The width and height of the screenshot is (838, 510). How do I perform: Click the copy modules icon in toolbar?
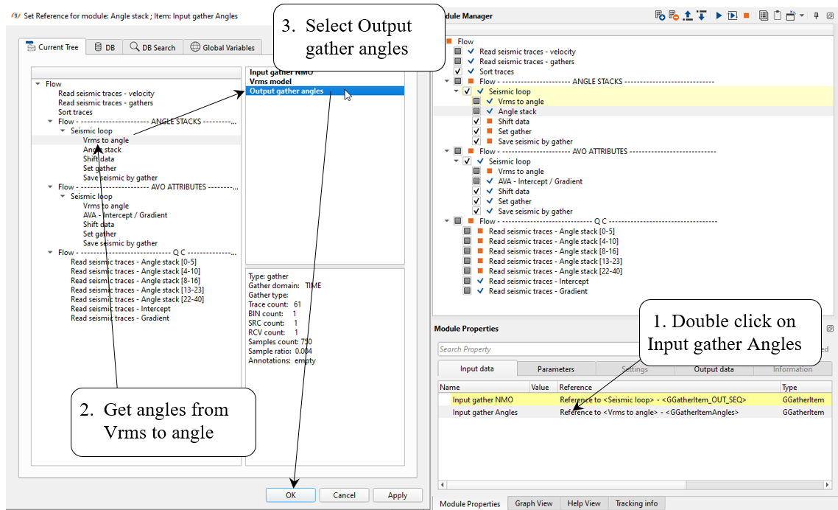(764, 15)
